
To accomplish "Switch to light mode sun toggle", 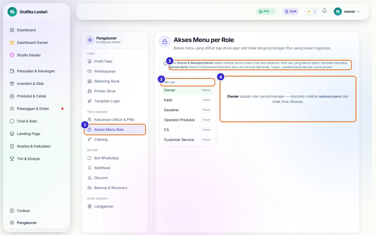I will click(309, 11).
